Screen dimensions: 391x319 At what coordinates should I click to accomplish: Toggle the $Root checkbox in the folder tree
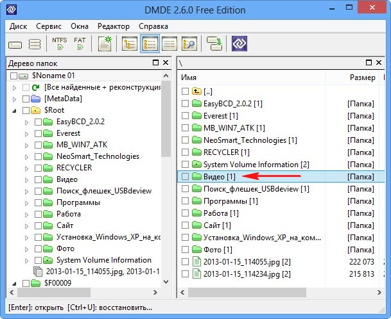pyautogui.click(x=26, y=111)
